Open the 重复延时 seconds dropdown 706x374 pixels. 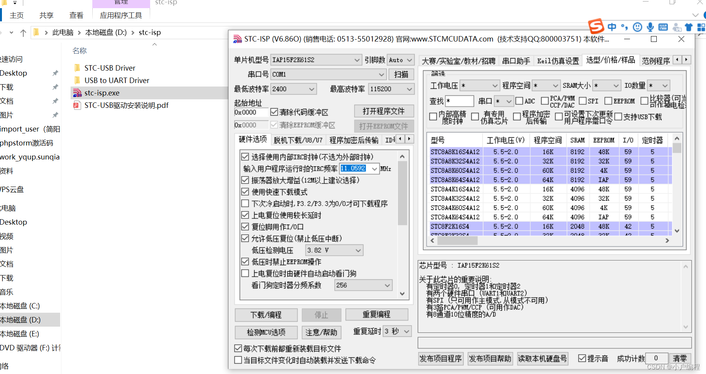(x=406, y=331)
